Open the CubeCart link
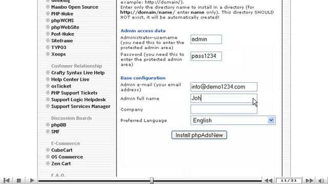Viewport: 328px width, 184px height. point(61,150)
